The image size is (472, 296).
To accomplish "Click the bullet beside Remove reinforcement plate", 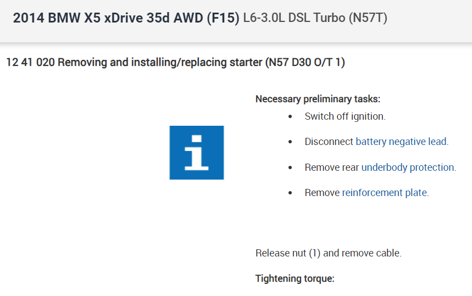I will point(291,193).
